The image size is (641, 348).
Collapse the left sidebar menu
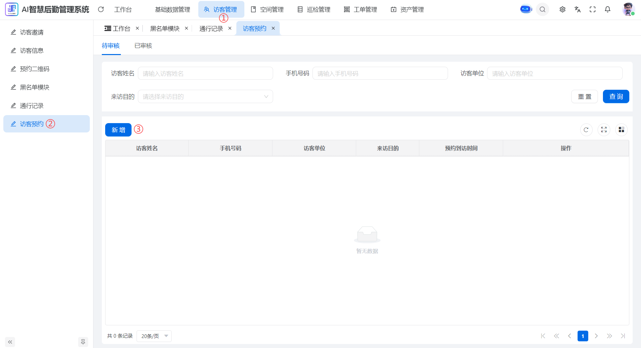click(10, 342)
